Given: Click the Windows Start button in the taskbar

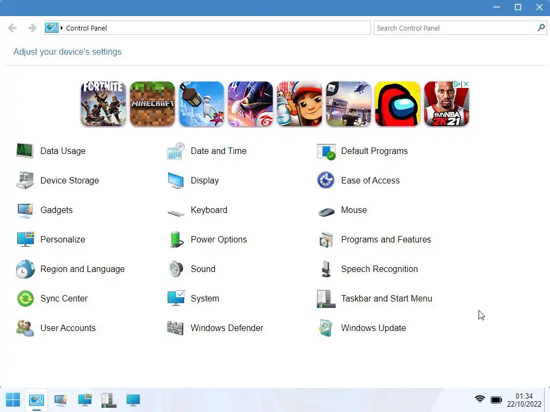Looking at the screenshot, I should [x=13, y=400].
